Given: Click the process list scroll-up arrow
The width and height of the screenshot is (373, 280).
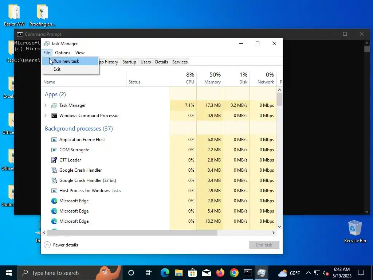Looking at the screenshot, I should pyautogui.click(x=279, y=90).
